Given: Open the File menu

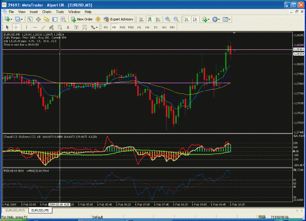Looking at the screenshot, I should point(11,12).
